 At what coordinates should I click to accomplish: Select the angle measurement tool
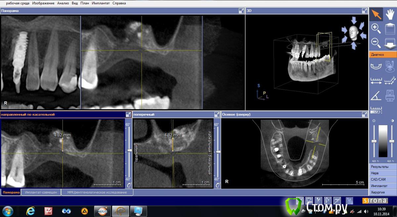point(376,96)
